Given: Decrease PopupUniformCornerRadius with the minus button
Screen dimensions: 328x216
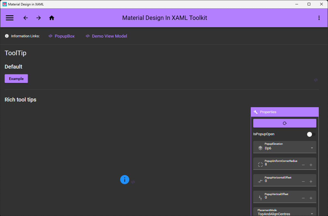Looking at the screenshot, I should tap(303, 165).
